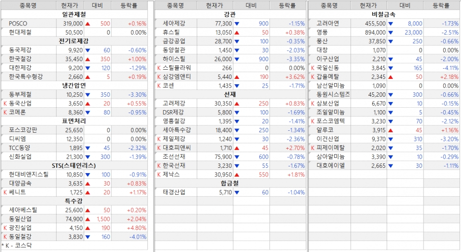
Task: Select the 강관 section header
Action: click(230, 14)
